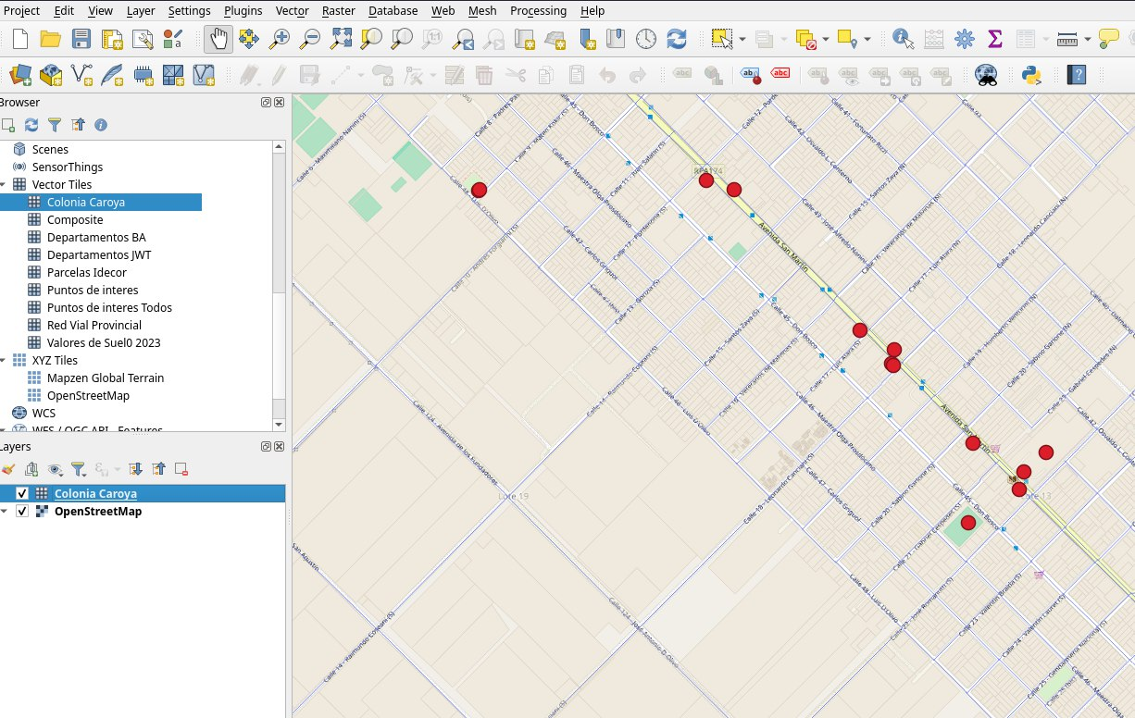Click the layer labeling options abc icon

coord(682,74)
